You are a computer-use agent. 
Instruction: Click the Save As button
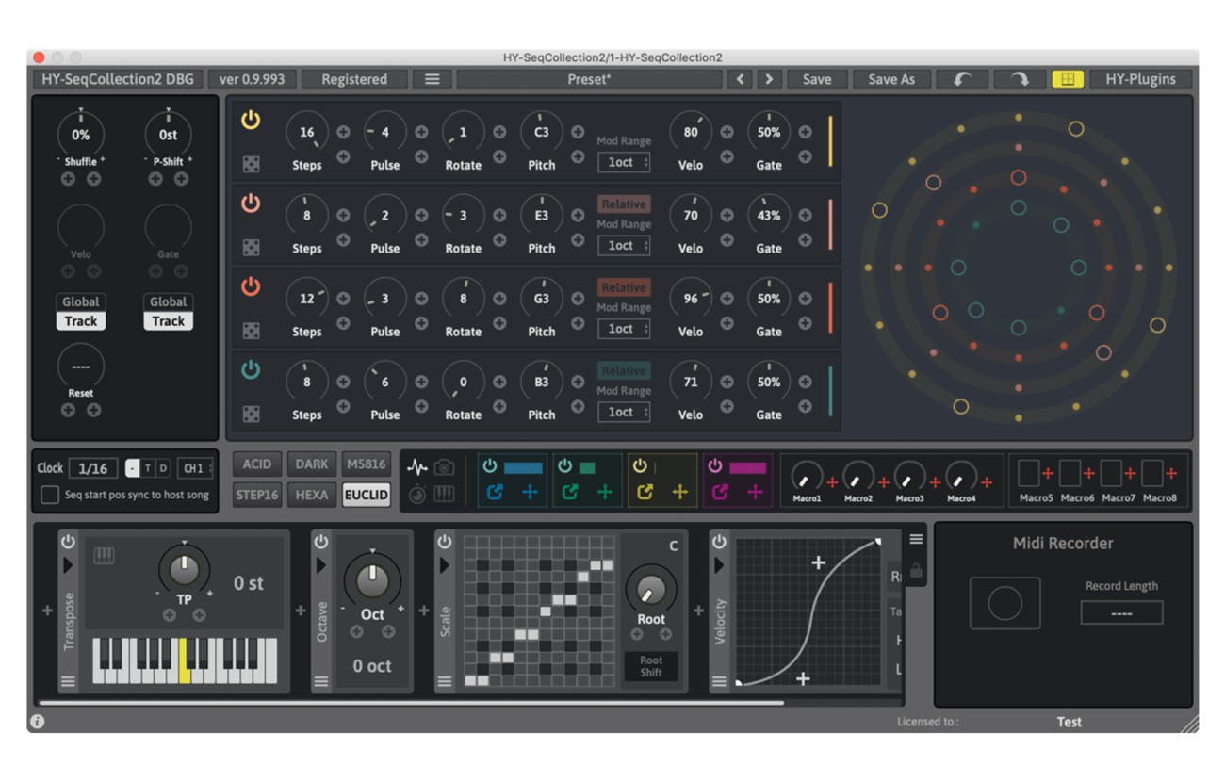(x=891, y=79)
